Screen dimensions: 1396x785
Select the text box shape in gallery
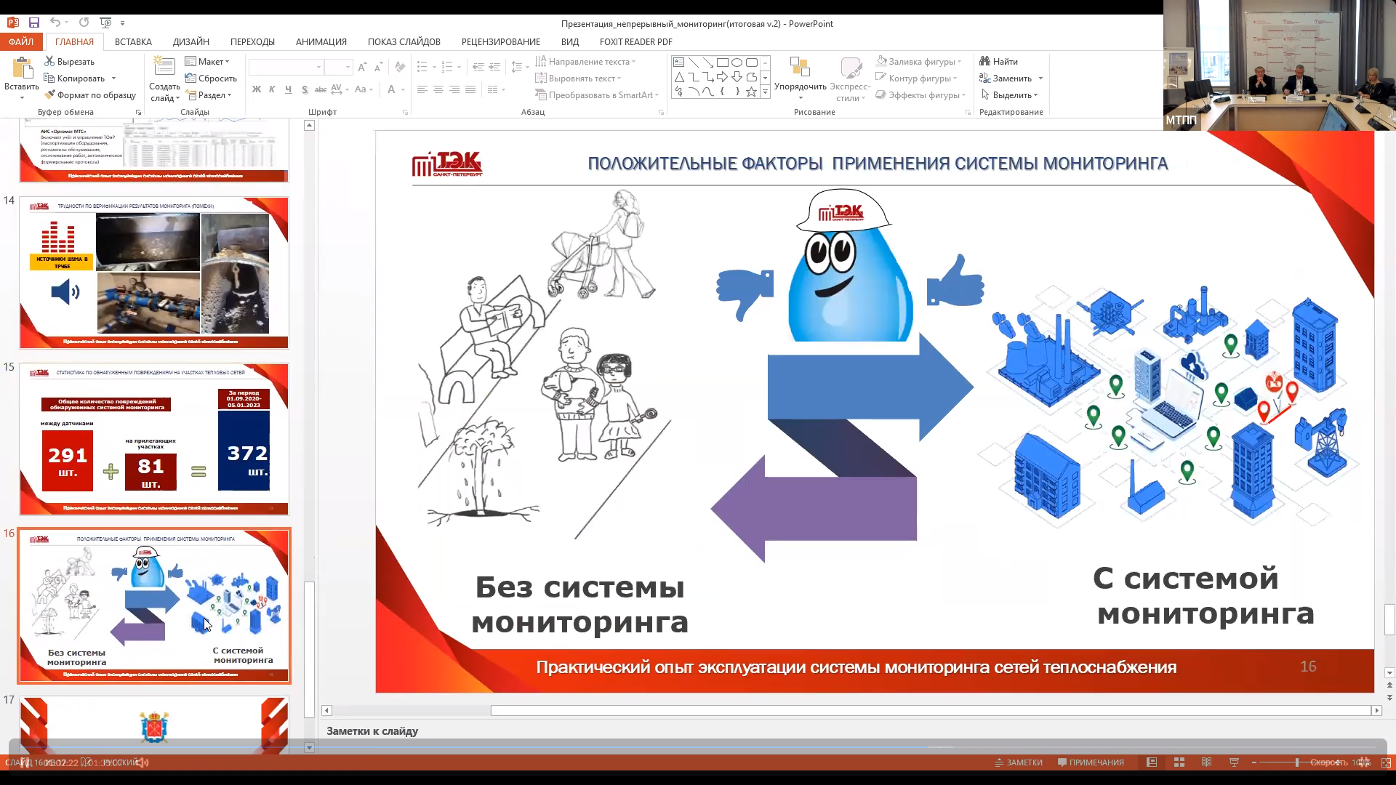[x=678, y=63]
